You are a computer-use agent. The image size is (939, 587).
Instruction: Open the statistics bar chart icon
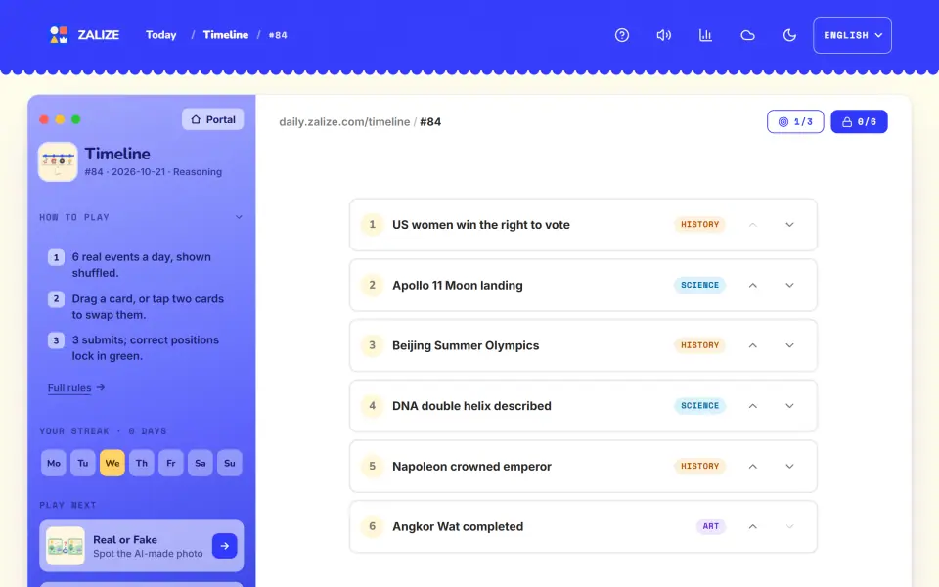click(705, 35)
